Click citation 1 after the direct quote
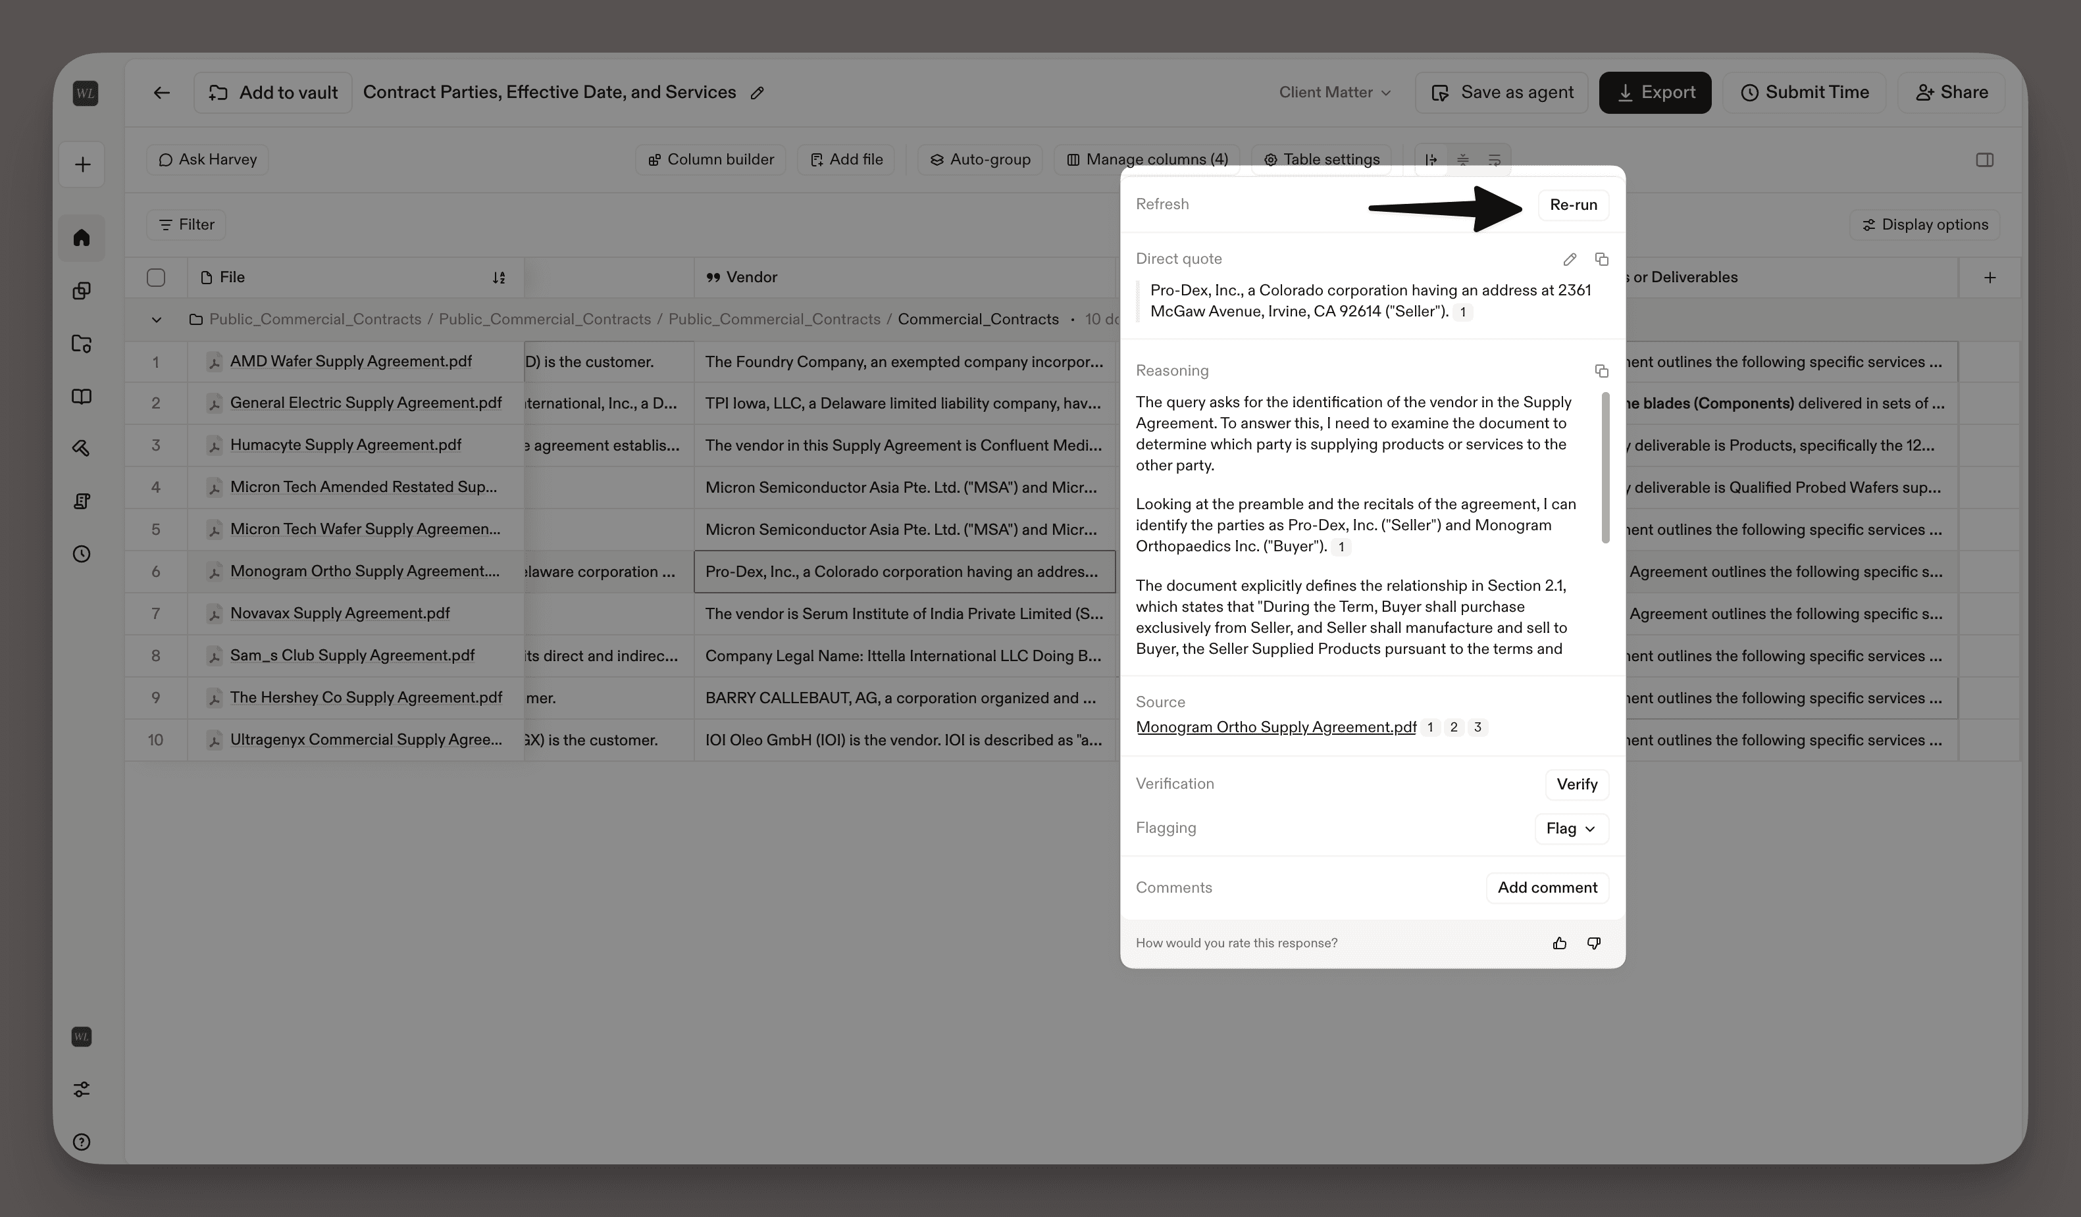The height and width of the screenshot is (1217, 2081). pyautogui.click(x=1462, y=312)
